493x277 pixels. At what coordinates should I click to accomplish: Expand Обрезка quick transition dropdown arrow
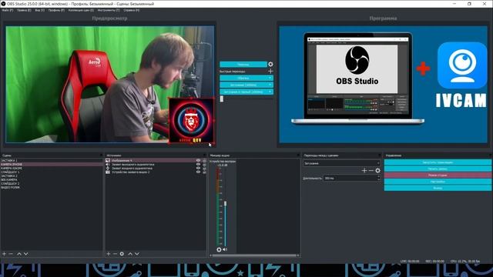point(270,78)
